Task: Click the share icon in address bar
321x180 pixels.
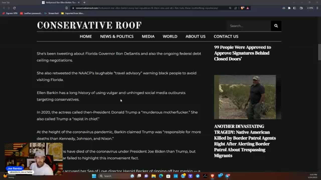Action: [235, 8]
